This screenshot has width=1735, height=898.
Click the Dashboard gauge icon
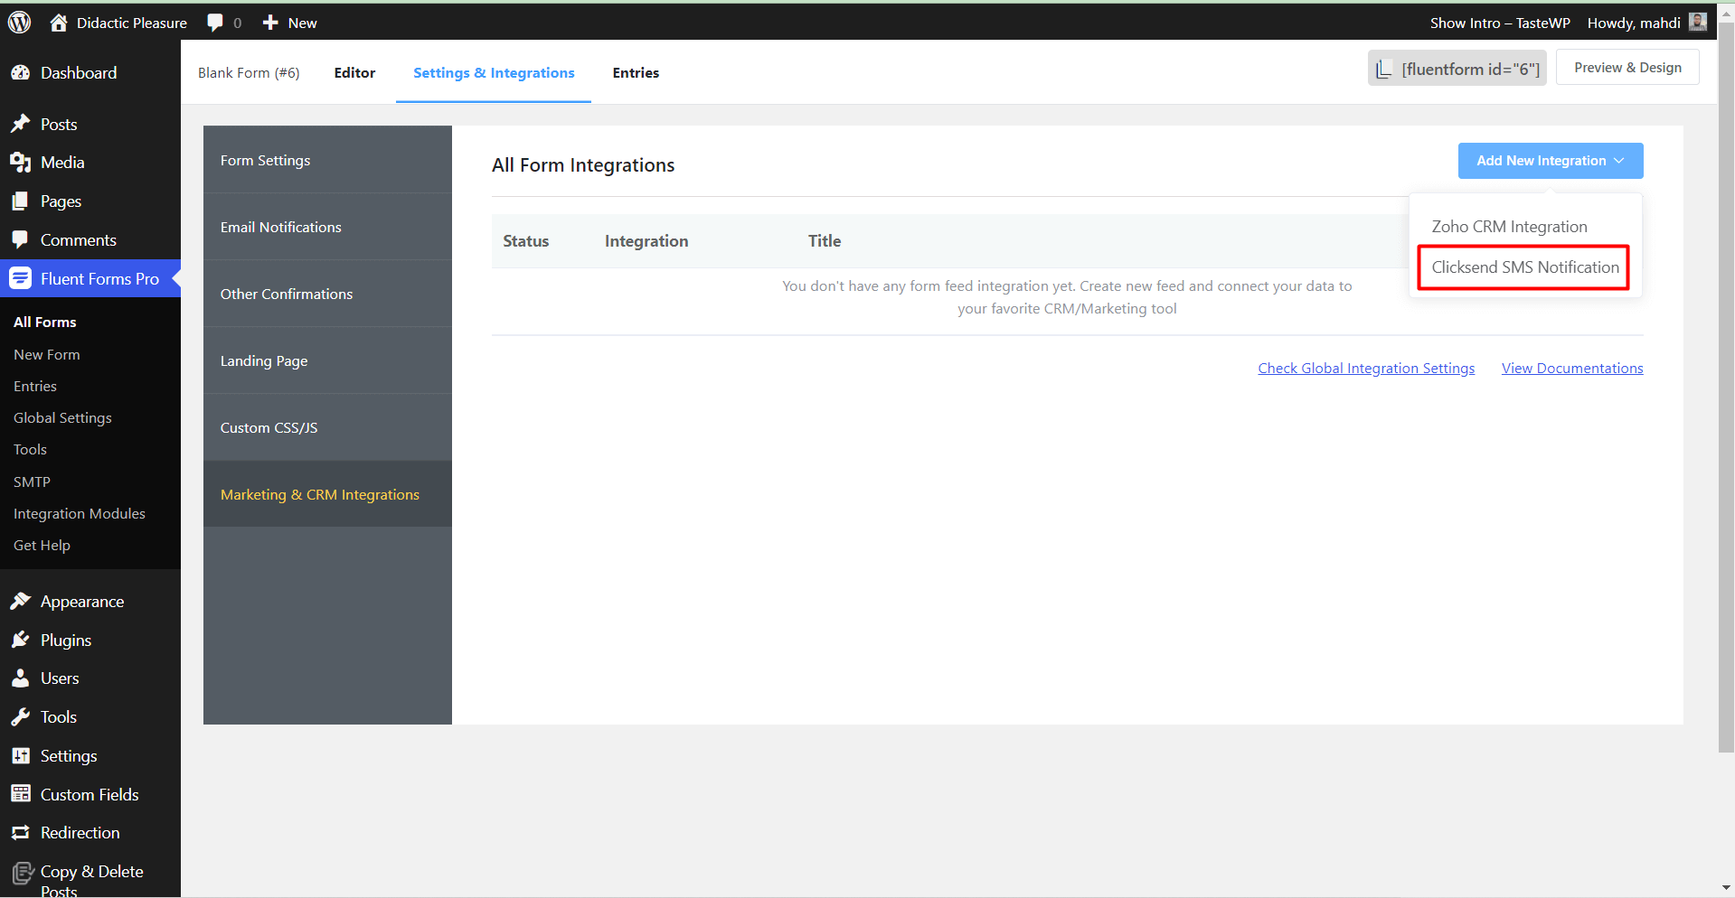click(21, 73)
